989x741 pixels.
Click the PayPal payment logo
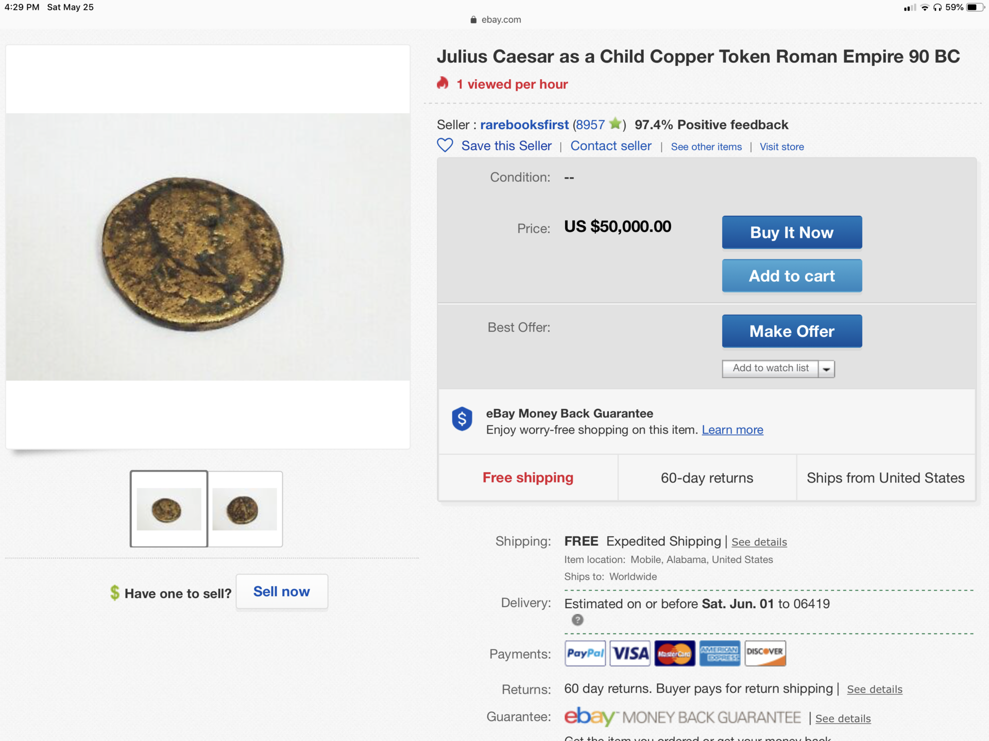[585, 653]
